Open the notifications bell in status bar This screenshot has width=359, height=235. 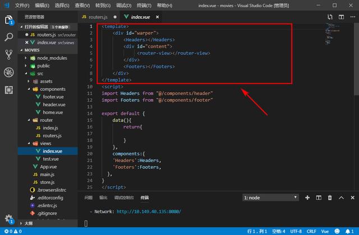pos(349,231)
